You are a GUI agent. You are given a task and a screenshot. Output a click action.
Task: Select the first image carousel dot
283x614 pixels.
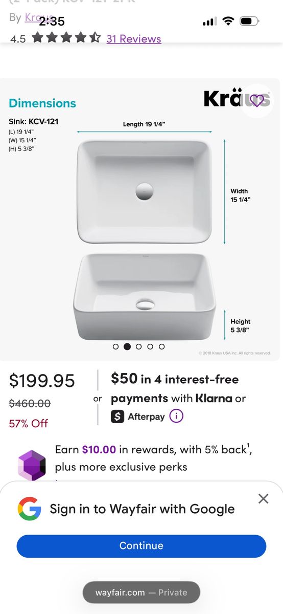tap(116, 346)
